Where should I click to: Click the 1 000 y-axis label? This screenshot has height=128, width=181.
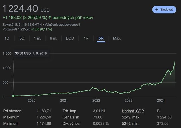click(7, 68)
